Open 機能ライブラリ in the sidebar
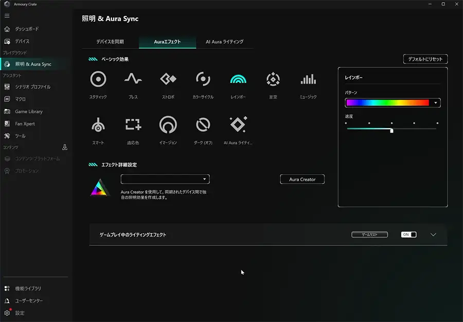This screenshot has height=322, width=463. 28,289
